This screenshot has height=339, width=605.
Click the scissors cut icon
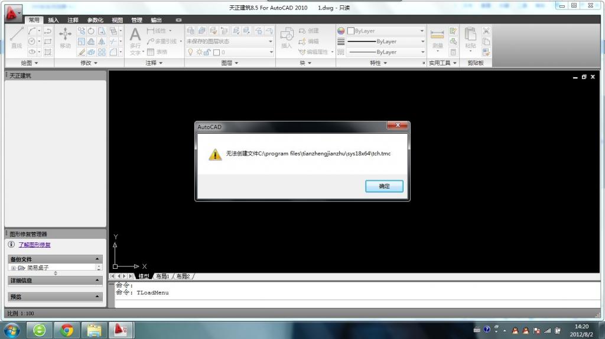click(x=486, y=31)
